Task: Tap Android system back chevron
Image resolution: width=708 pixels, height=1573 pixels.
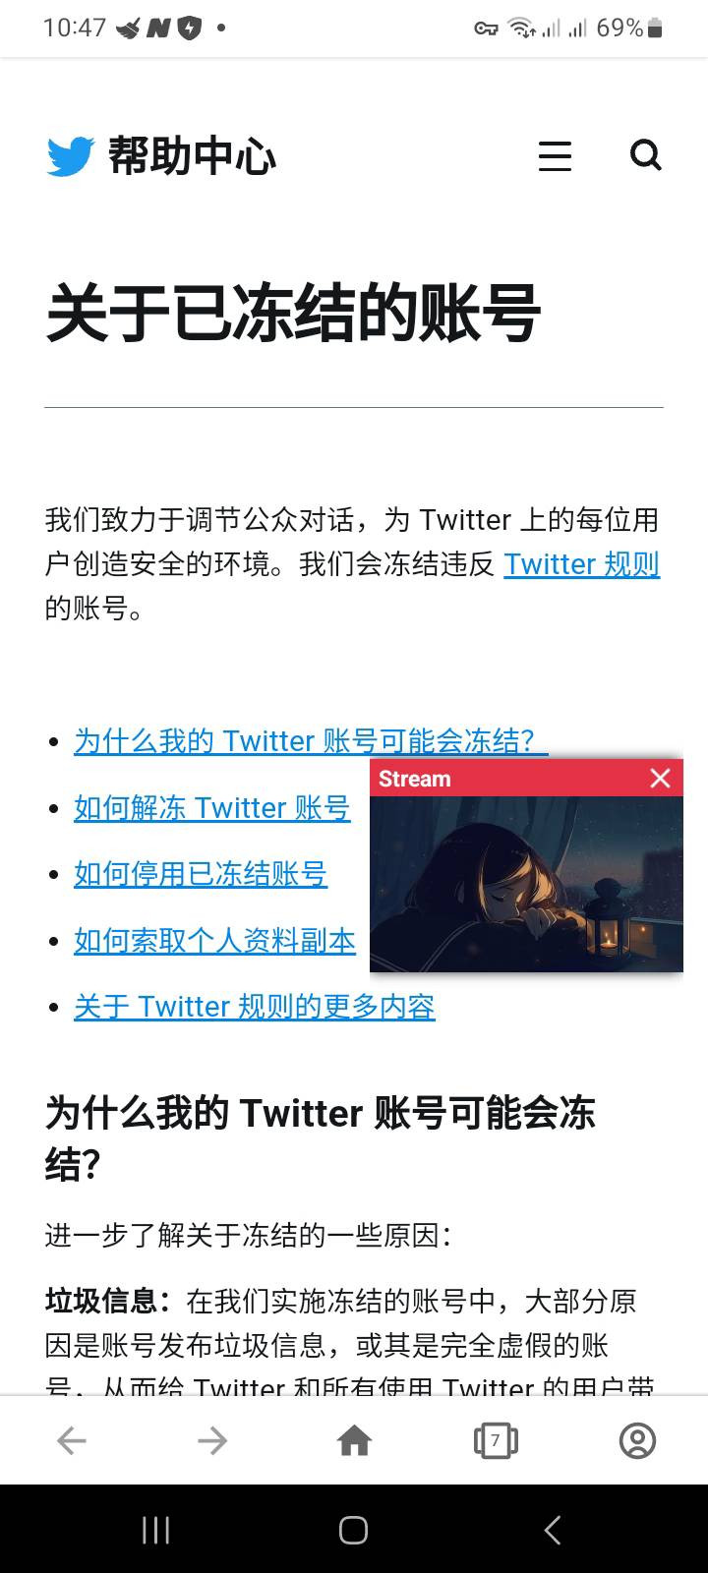Action: (553, 1530)
